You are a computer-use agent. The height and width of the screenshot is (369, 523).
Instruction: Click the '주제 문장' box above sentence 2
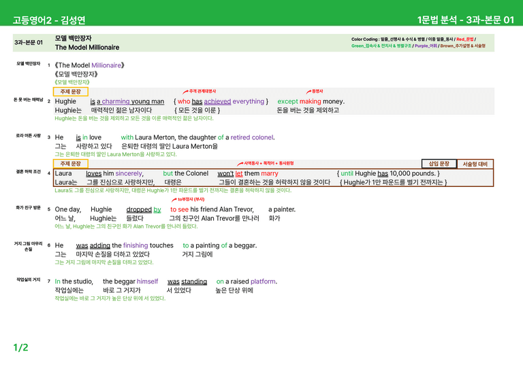pos(71,92)
